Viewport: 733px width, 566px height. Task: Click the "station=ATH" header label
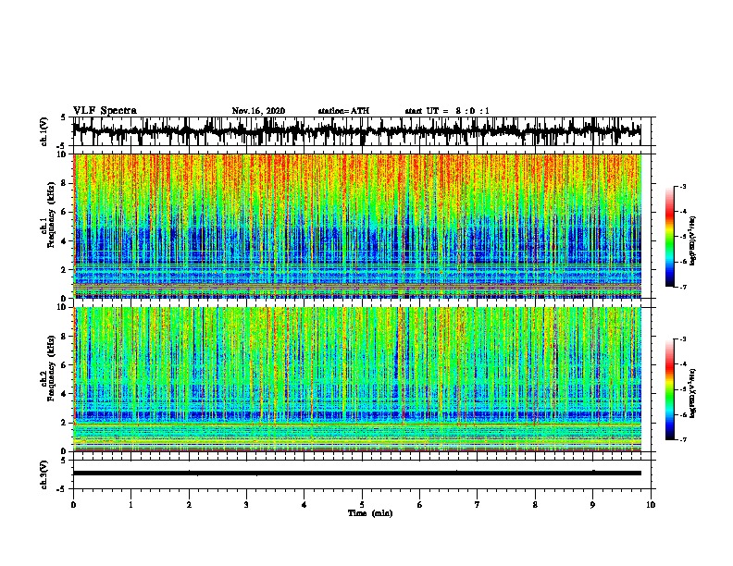(343, 111)
